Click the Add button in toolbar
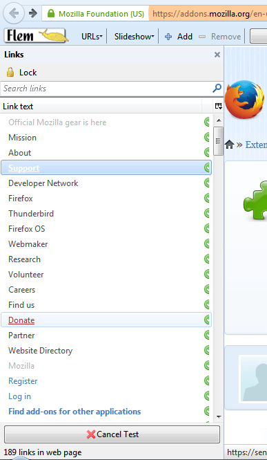Image resolution: width=267 pixels, height=460 pixels. click(179, 37)
